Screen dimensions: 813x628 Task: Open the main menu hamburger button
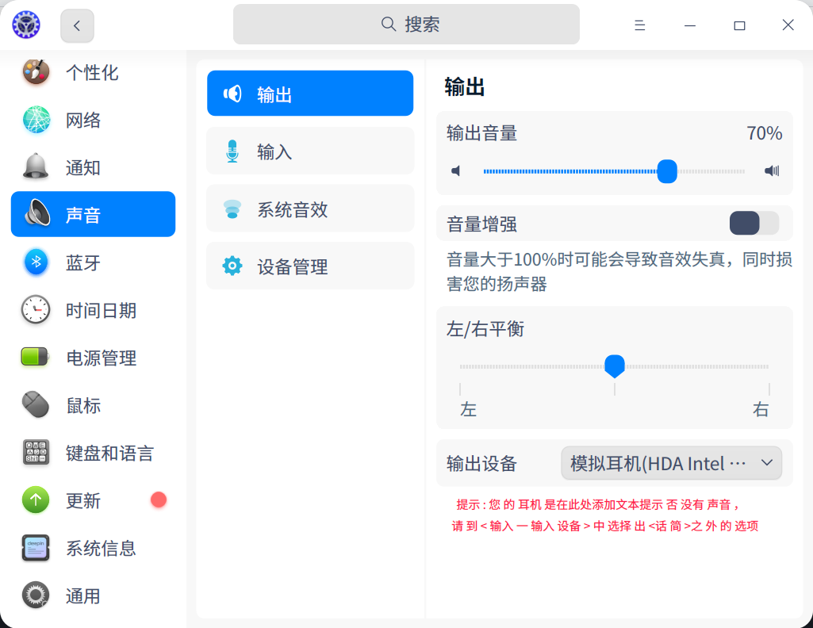click(x=640, y=25)
